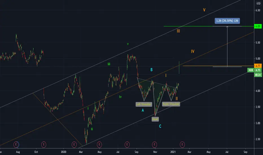The width and height of the screenshot is (263, 155).
Task: Select the green lowercase v wave label
Action: pyautogui.click(x=128, y=44)
